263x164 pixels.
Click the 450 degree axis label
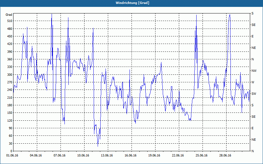point(10,36)
